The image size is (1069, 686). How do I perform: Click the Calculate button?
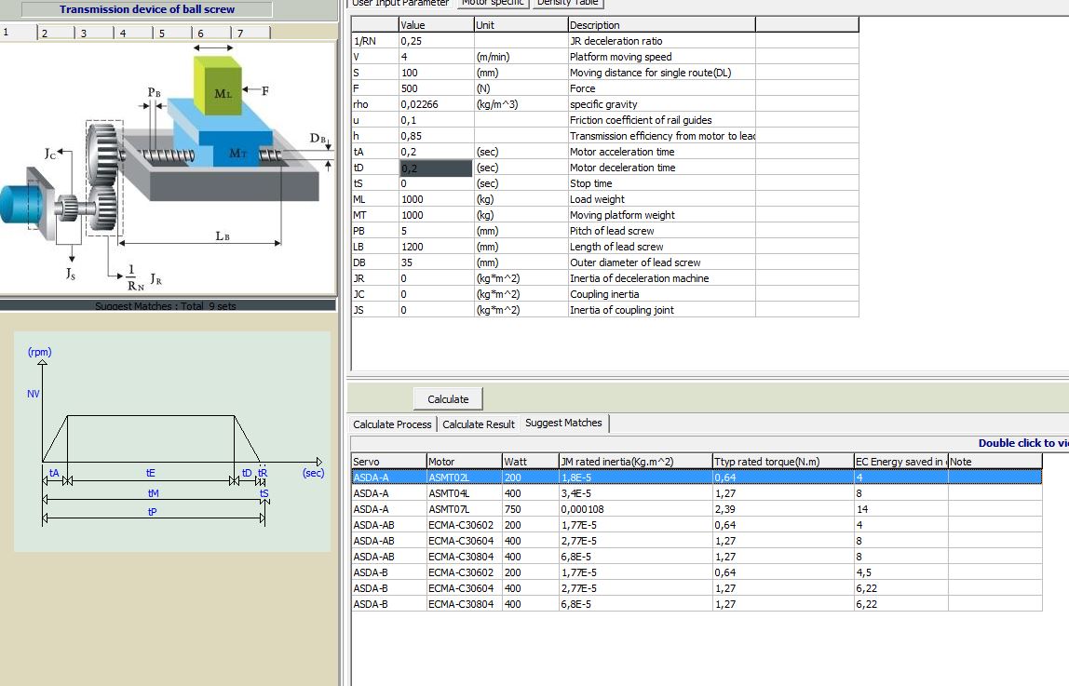[448, 399]
